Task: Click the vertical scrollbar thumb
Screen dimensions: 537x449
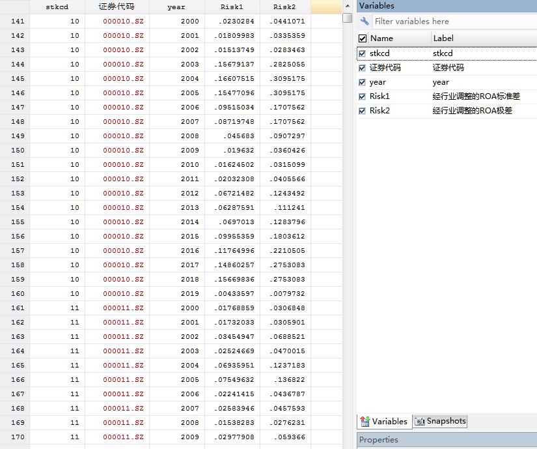Action: (x=348, y=18)
